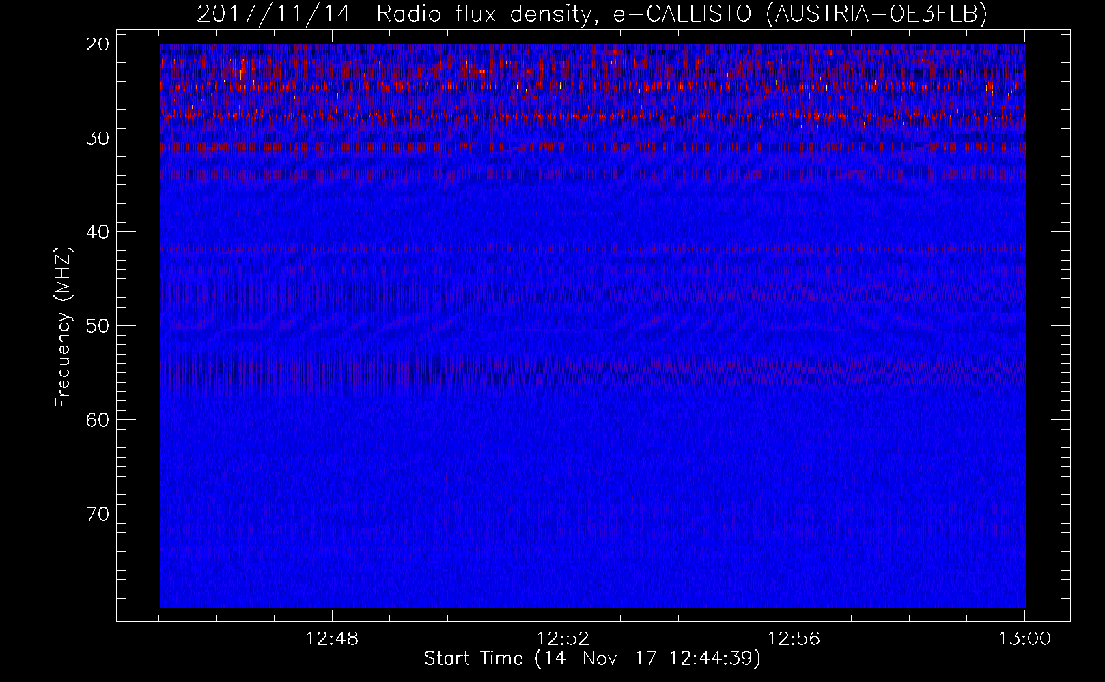Click the "Frequency (MHZ)" axis label
Viewport: 1105px width, 682px height.
tap(64, 327)
